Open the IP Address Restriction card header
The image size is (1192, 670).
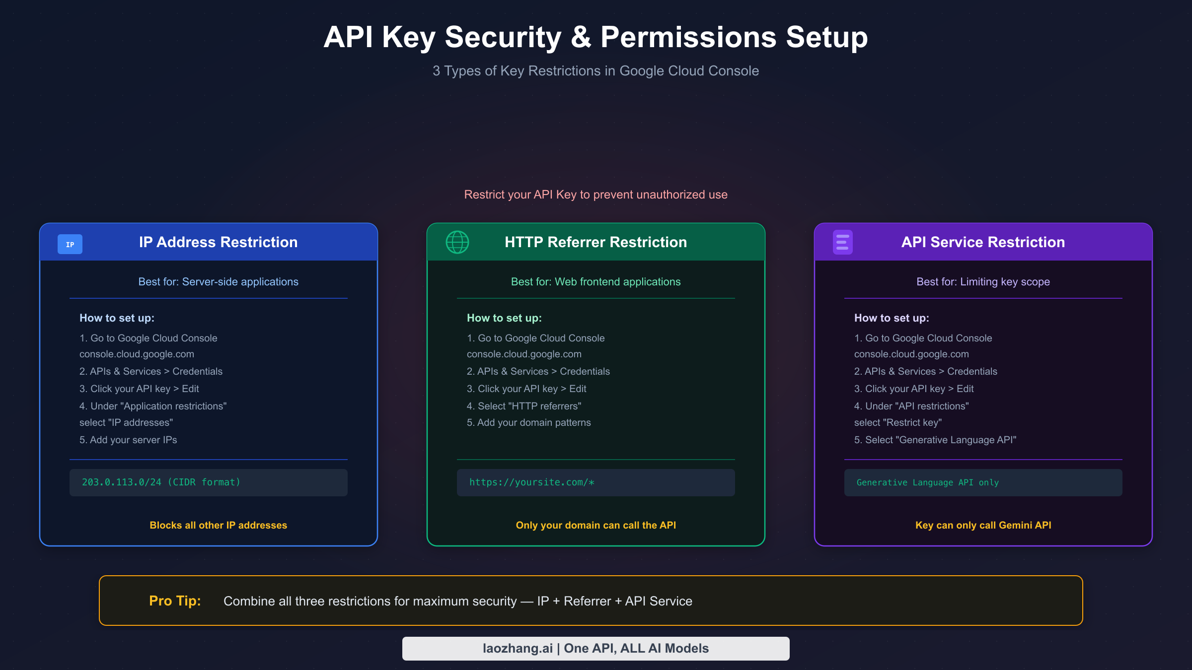(218, 242)
